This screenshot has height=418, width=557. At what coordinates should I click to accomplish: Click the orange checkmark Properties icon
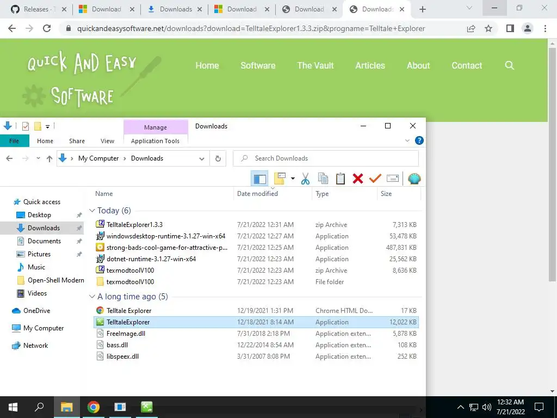(375, 179)
